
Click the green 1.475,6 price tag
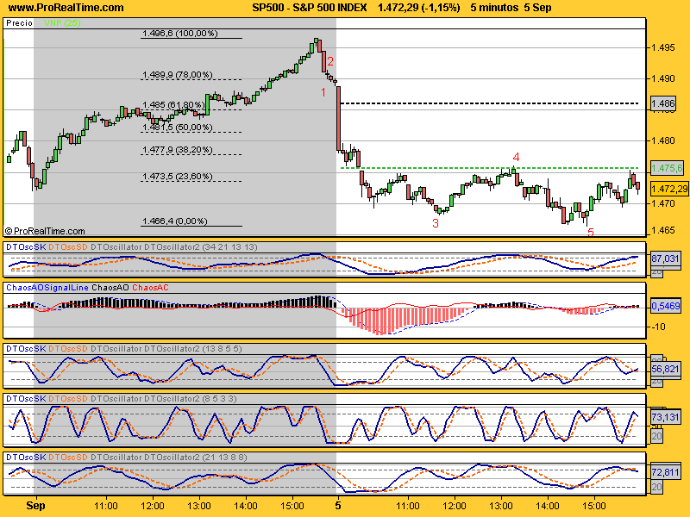coord(667,168)
